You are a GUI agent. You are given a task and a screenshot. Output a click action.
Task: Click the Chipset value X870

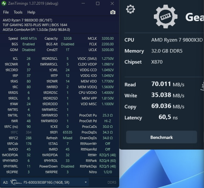point(157,62)
